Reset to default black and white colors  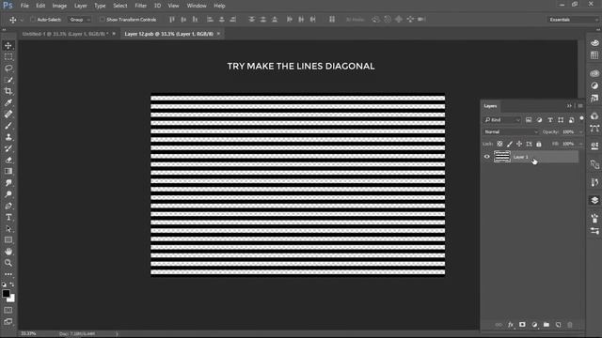point(4,284)
